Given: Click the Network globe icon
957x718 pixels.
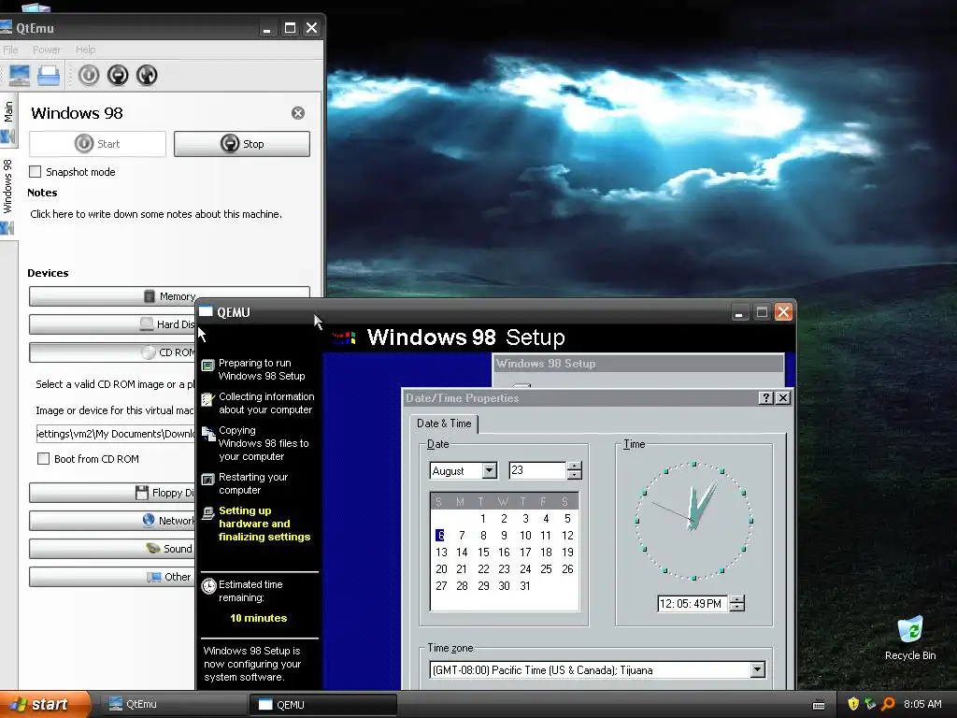Looking at the screenshot, I should click(x=149, y=520).
